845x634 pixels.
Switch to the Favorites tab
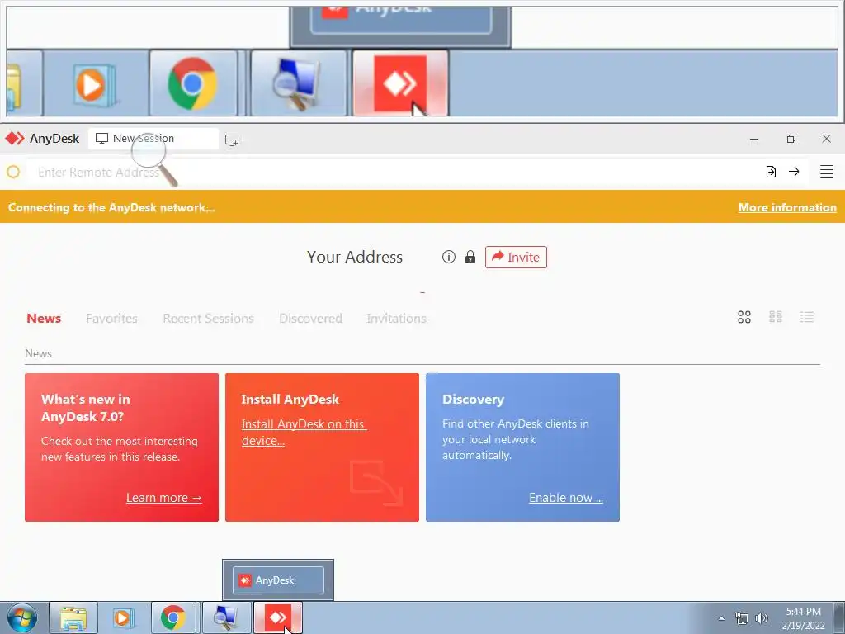pos(111,318)
